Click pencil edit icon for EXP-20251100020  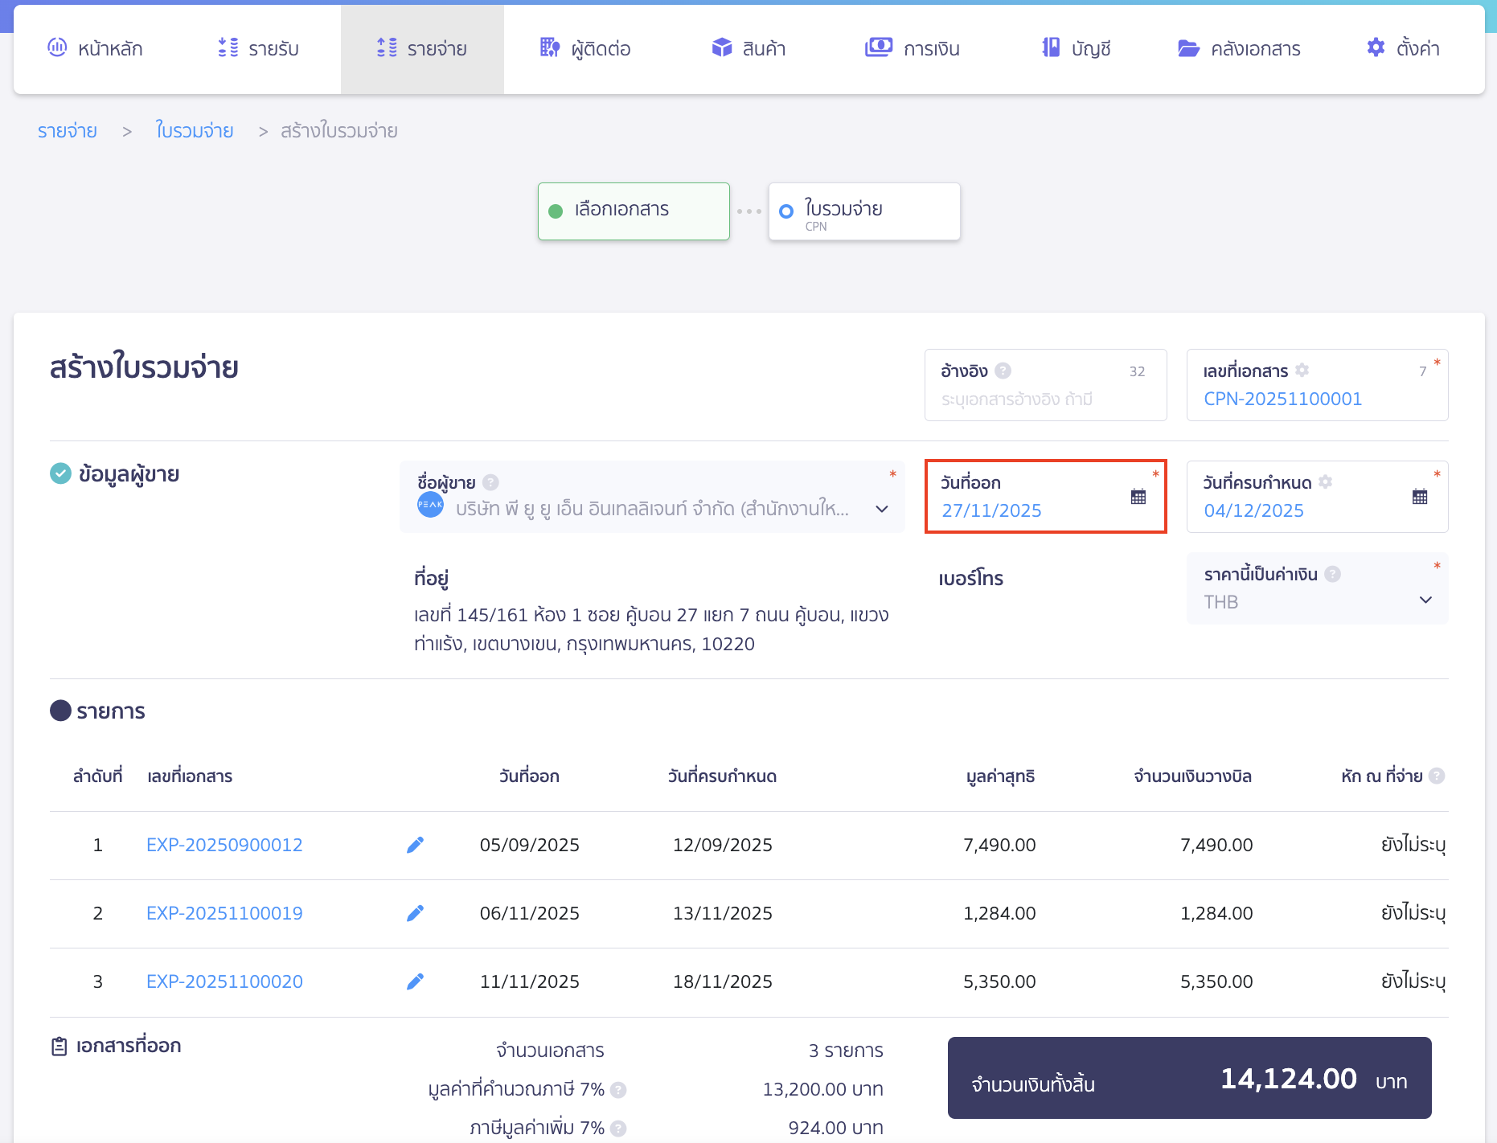click(x=415, y=981)
